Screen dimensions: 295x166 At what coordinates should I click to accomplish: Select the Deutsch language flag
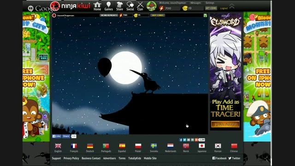point(90,146)
